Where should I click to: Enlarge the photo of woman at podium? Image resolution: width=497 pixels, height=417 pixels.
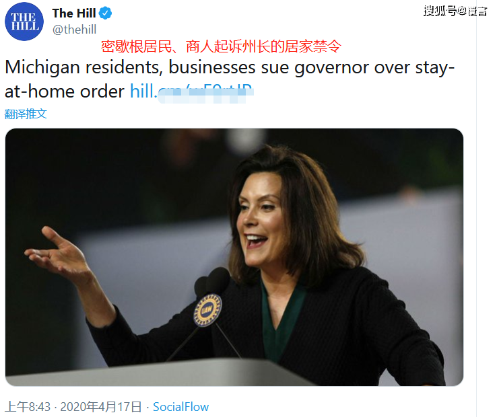pyautogui.click(x=234, y=257)
